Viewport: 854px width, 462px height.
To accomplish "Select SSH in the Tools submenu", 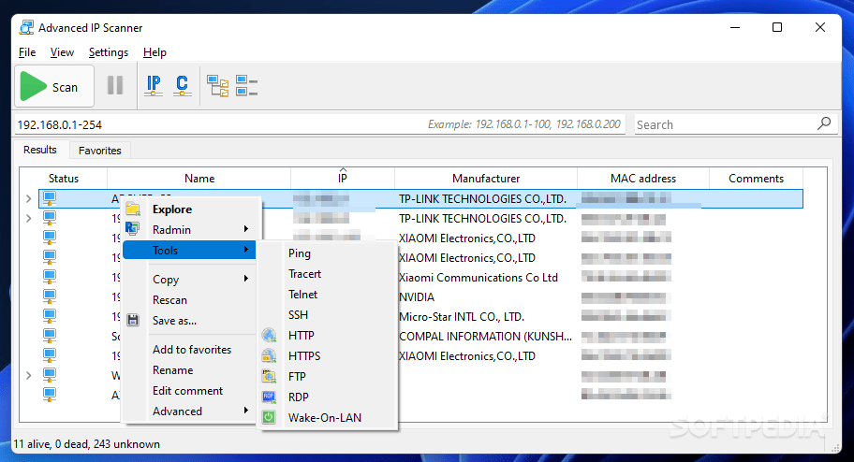I will (328, 314).
